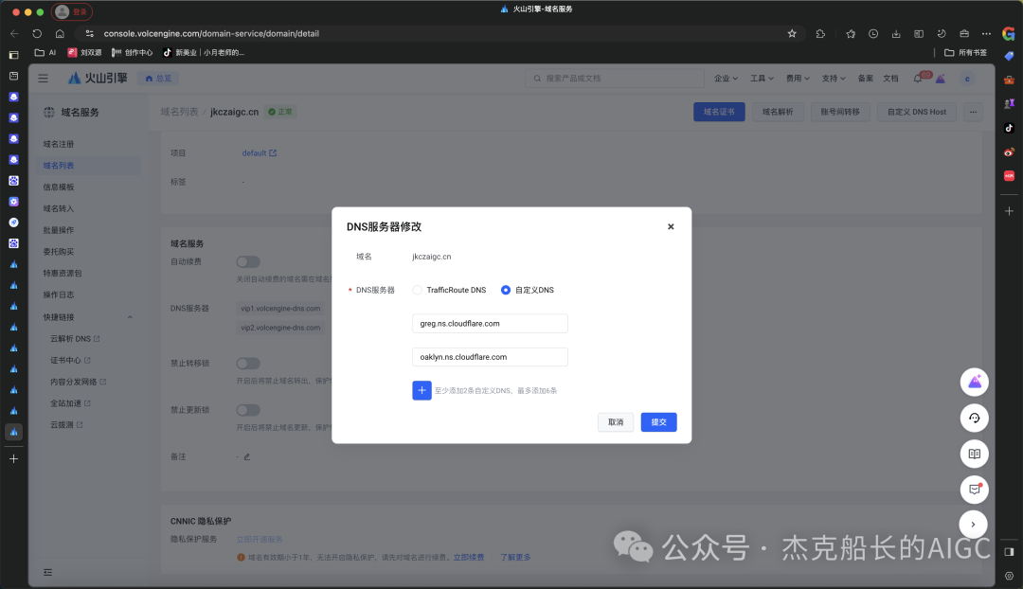Image resolution: width=1023 pixels, height=589 pixels.
Task: Open the feedback message floating button
Action: [x=974, y=490]
